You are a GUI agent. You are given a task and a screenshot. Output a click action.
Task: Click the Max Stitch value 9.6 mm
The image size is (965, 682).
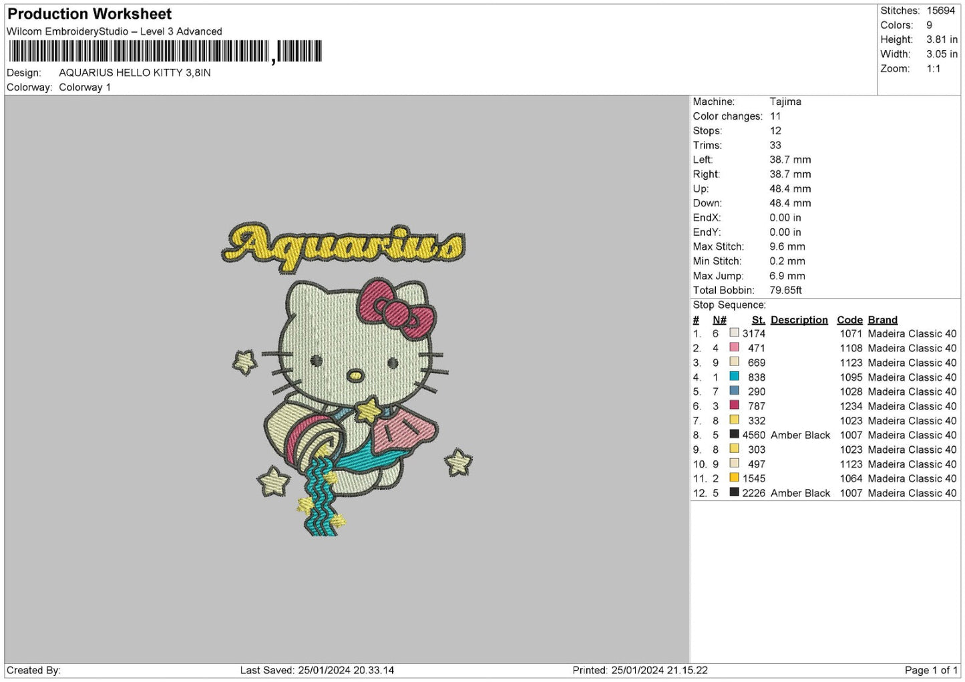click(787, 246)
